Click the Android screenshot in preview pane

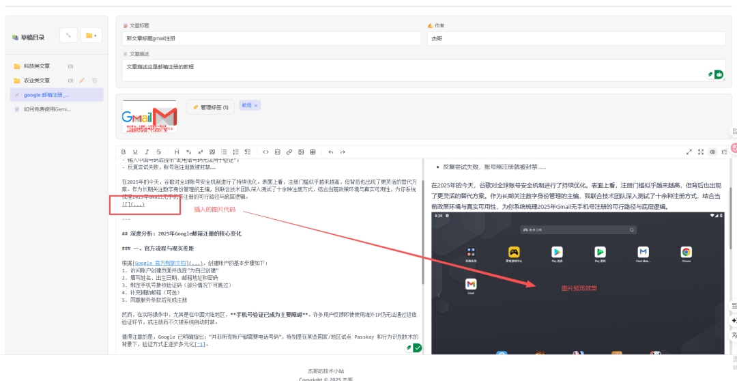(x=578, y=283)
